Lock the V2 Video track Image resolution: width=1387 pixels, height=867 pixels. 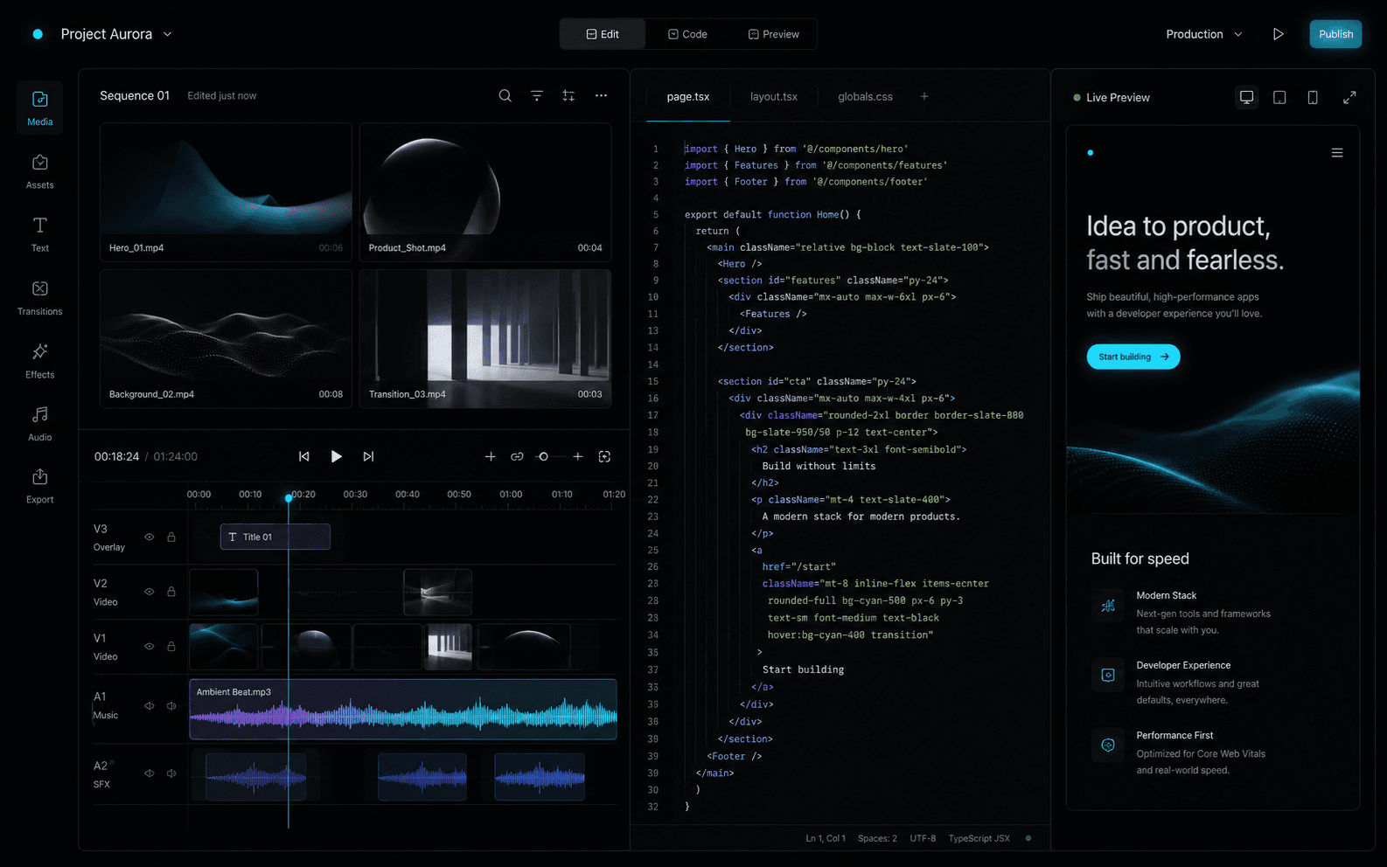171,592
